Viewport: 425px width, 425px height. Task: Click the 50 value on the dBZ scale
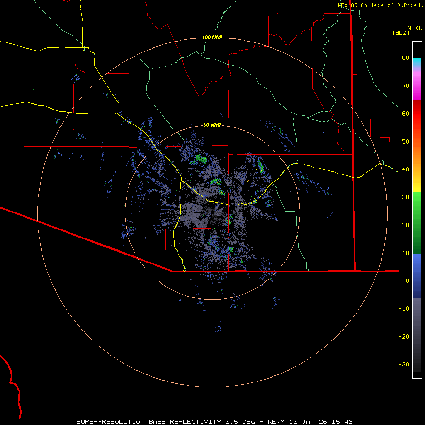pyautogui.click(x=406, y=142)
